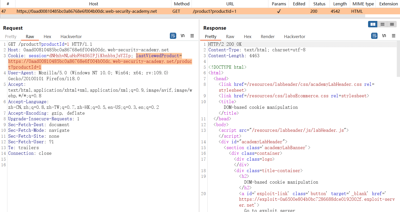Click Sec-Fetch-Mode header line

(x=39, y=130)
